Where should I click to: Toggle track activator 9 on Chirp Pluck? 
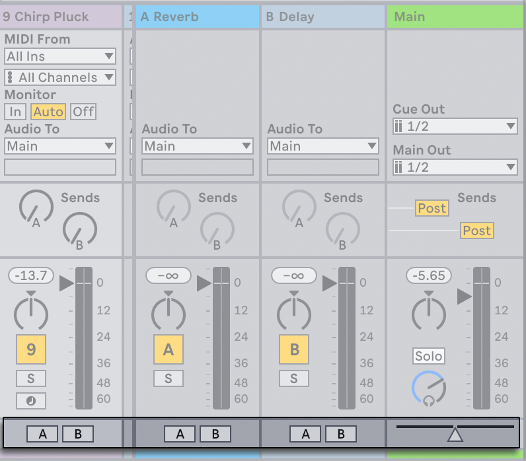click(31, 349)
